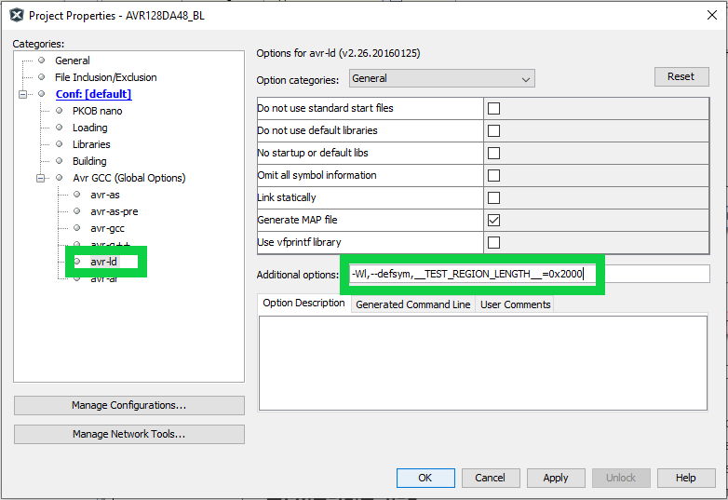The height and width of the screenshot is (500, 728).
Task: Open File Inclusion/Exclusion category
Action: click(x=105, y=77)
